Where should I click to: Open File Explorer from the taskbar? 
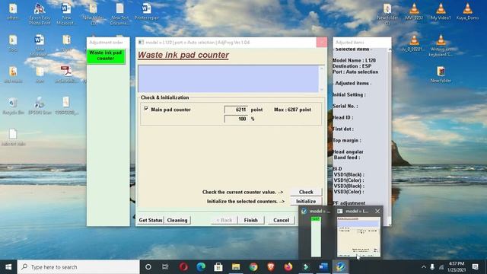236,267
